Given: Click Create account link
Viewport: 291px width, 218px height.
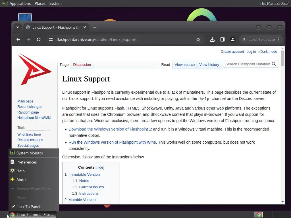Looking at the screenshot, I should 232,52.
